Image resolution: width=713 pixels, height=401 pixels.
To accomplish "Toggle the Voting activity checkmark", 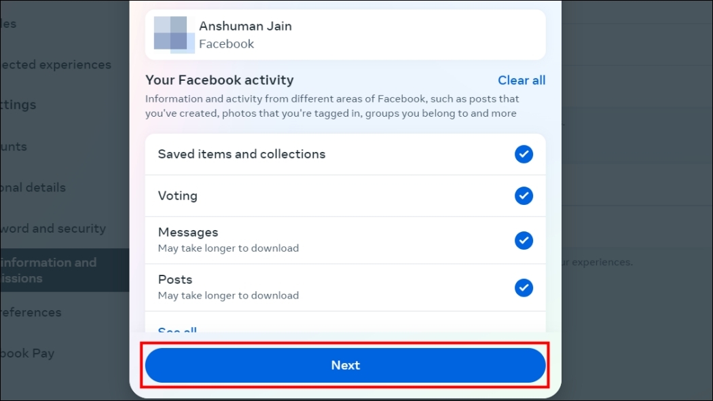I will [x=524, y=196].
